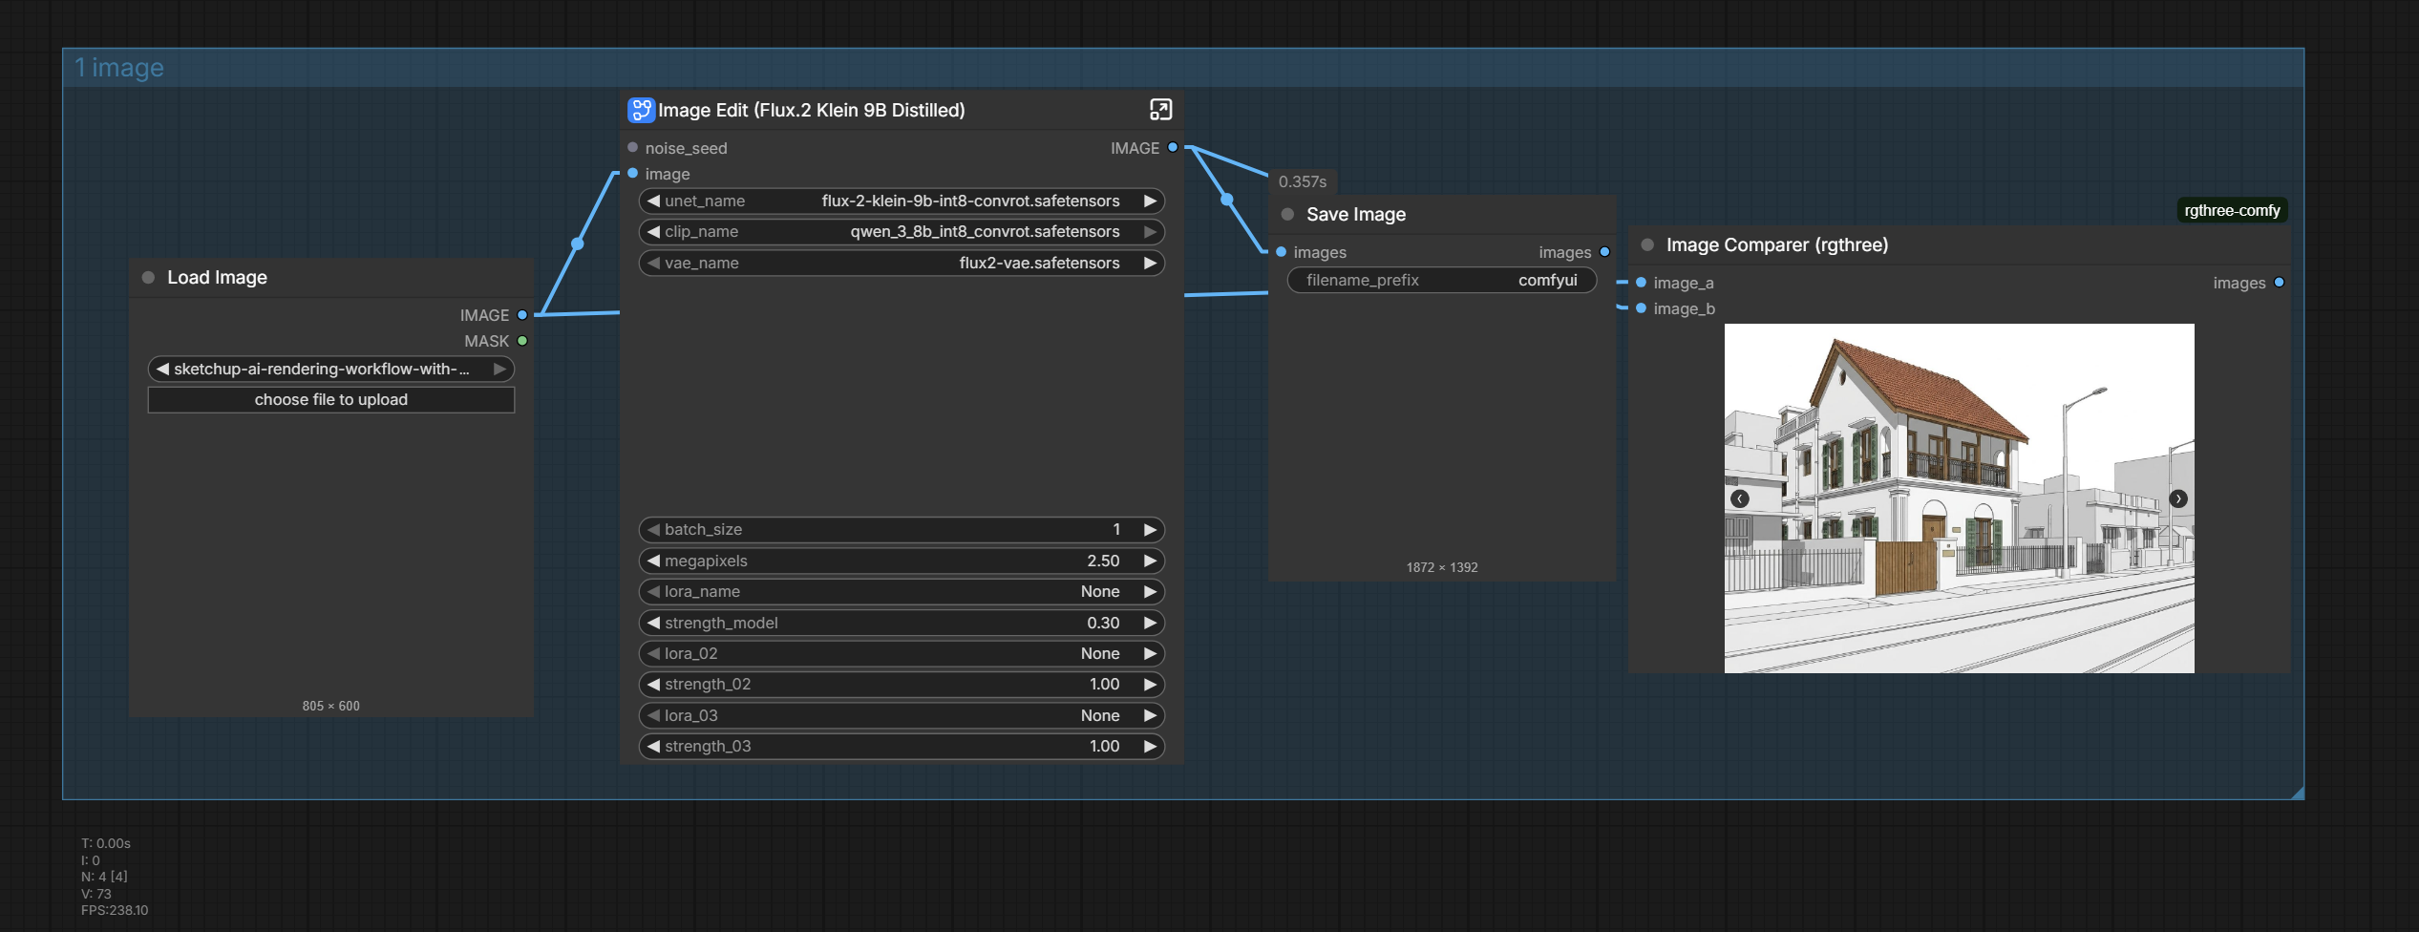Collapse the Load Image node via its dot
The height and width of the screenshot is (932, 2419).
tap(148, 278)
